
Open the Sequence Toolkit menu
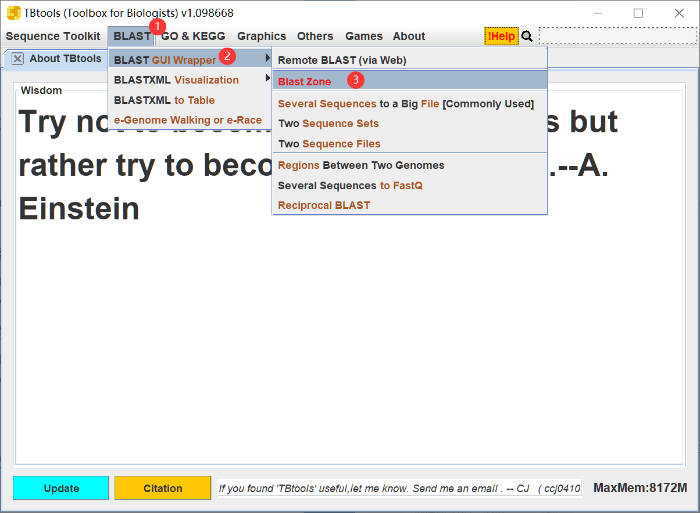pos(53,36)
